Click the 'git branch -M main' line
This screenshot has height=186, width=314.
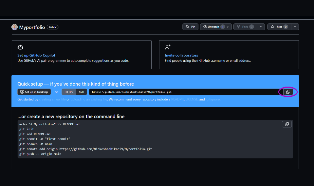pos(36,144)
